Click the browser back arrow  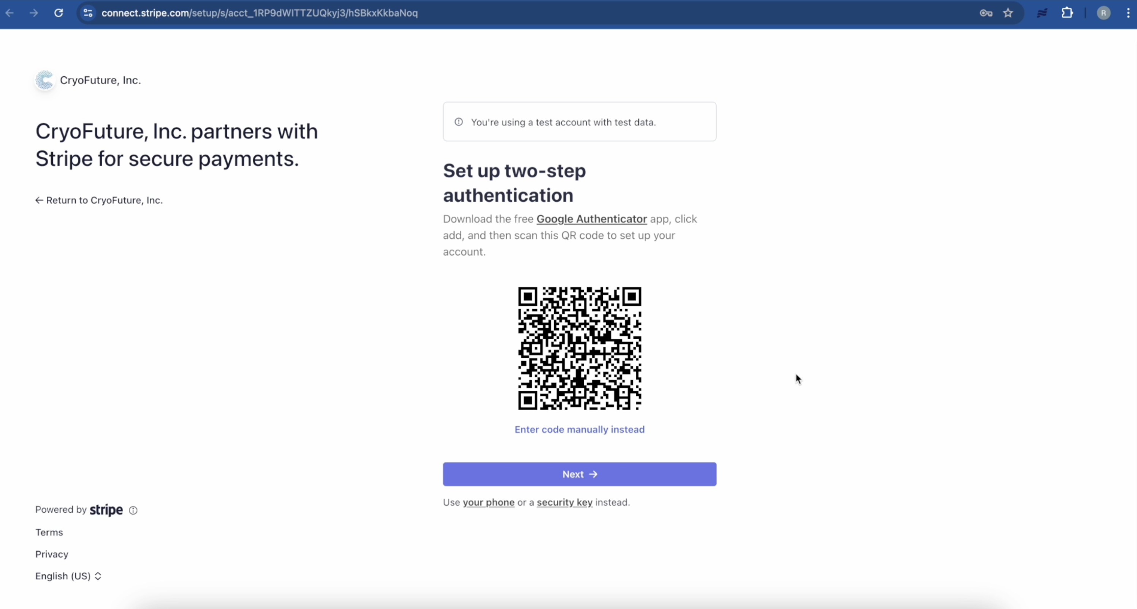tap(10, 13)
